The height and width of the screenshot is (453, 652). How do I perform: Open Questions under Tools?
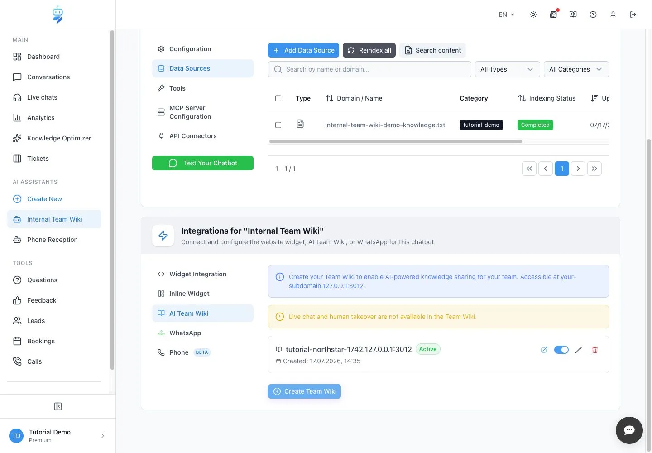[x=54, y=280]
